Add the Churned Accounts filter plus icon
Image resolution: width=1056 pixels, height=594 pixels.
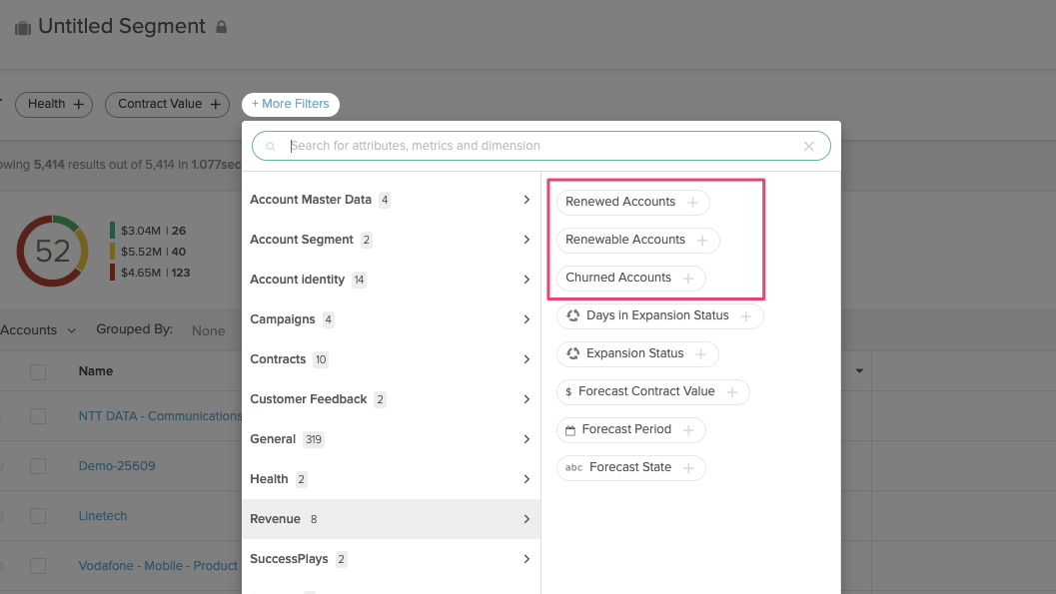pyautogui.click(x=688, y=279)
